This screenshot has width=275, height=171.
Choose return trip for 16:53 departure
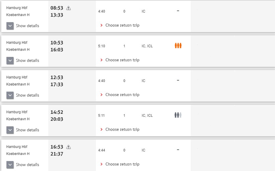pos(122,164)
